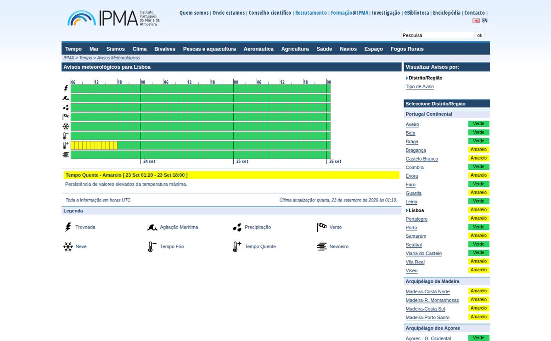Click the ok search button
551x341 pixels.
pos(480,35)
